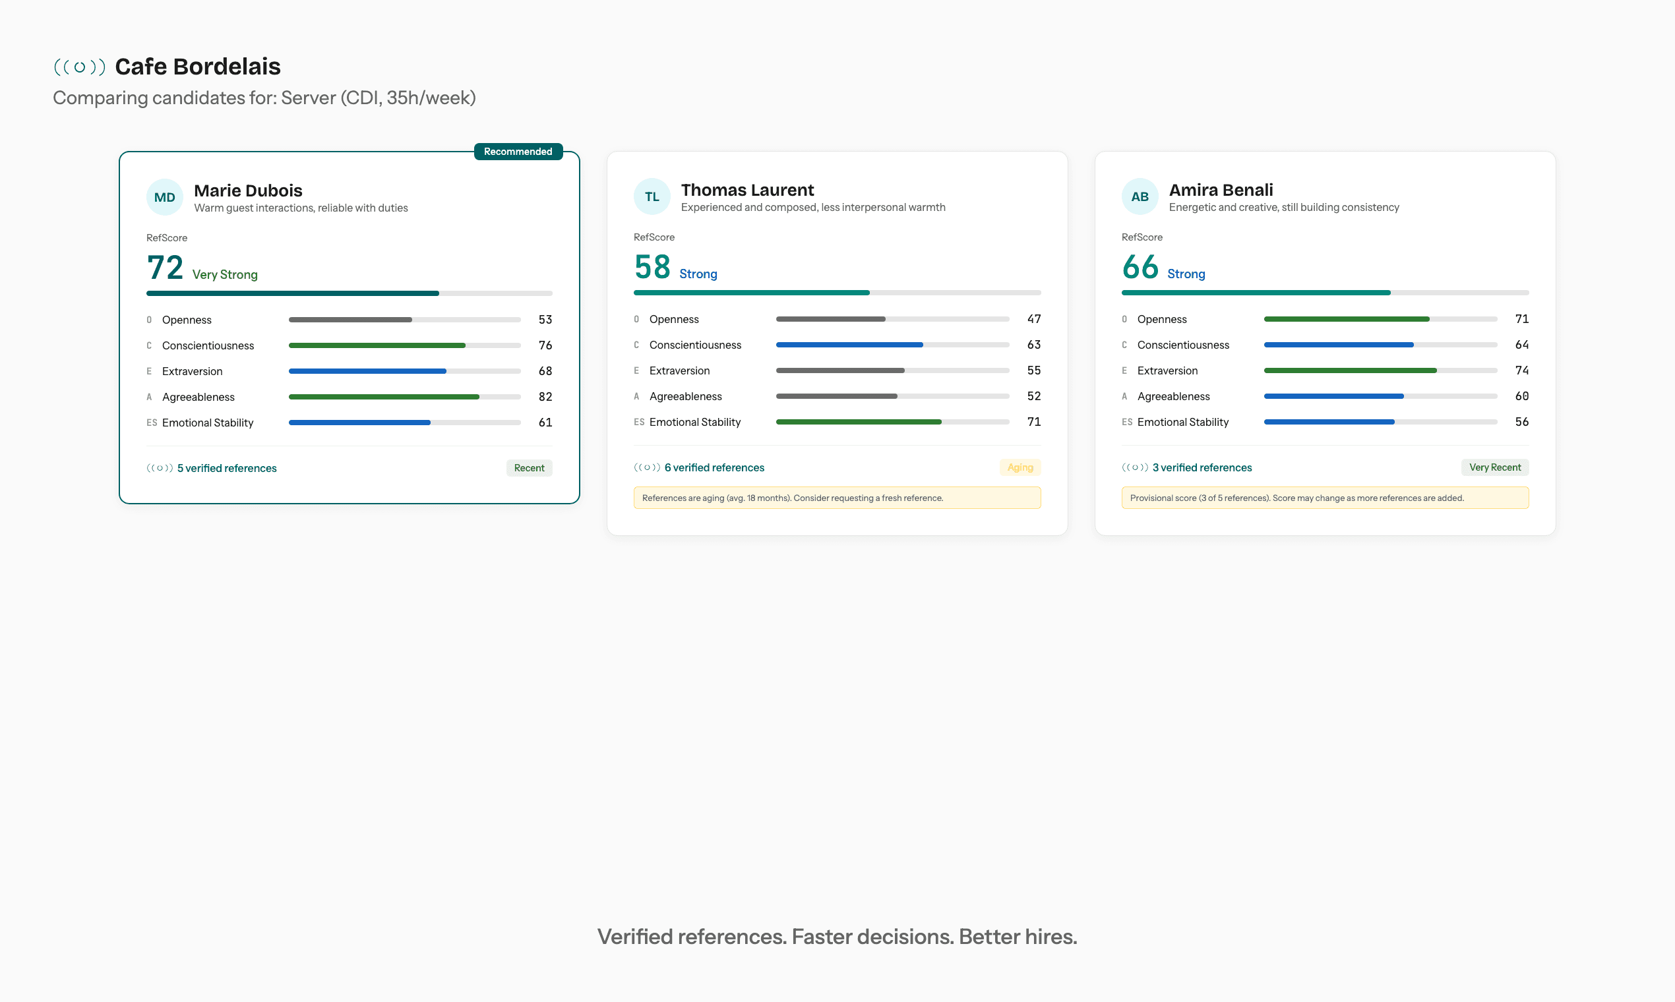Image resolution: width=1675 pixels, height=1002 pixels.
Task: Click the references icon on Marie's card
Action: tap(160, 467)
